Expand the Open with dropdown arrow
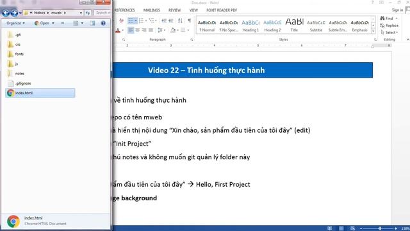Screen dimensions: 410x231 coord(53,23)
